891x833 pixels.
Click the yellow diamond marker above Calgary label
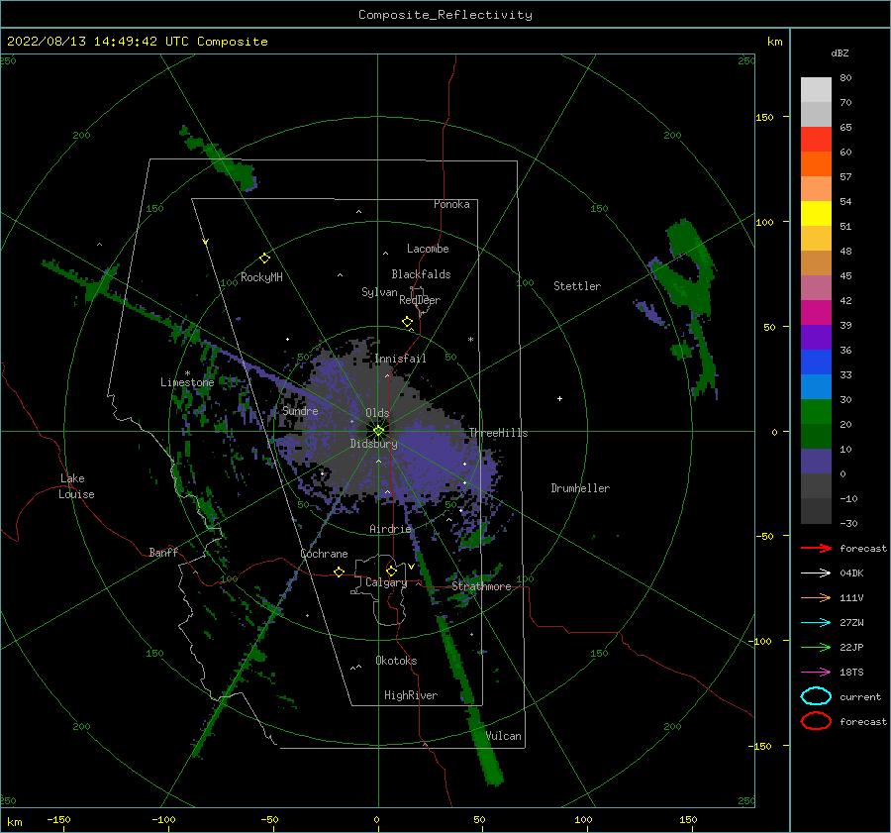click(x=391, y=571)
